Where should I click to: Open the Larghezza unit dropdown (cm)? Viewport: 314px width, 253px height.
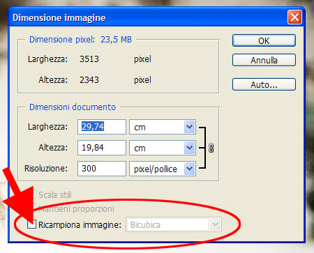[163, 127]
